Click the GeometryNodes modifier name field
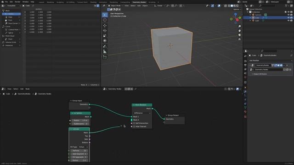Image resolution: width=294 pixels, height=165 pixels. 263,65
